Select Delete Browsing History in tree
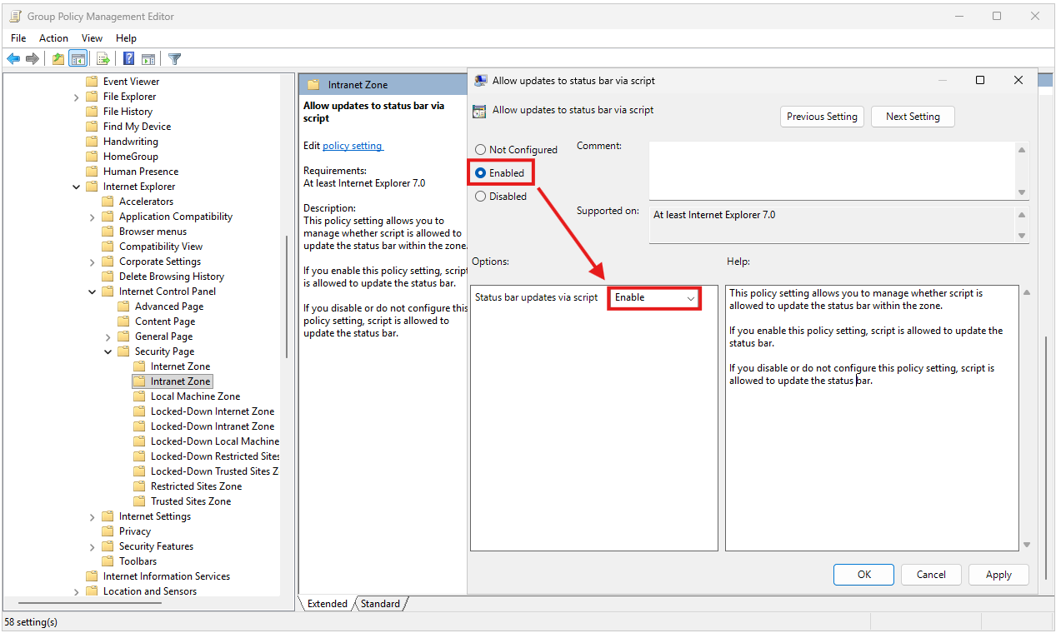 click(x=172, y=277)
